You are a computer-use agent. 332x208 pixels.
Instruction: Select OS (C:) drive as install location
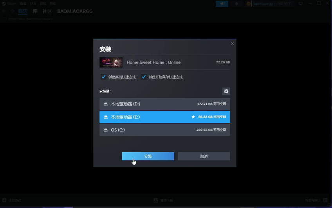tap(165, 130)
